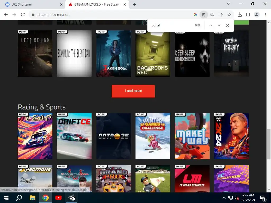Open the DriftCE game cover

(x=74, y=136)
